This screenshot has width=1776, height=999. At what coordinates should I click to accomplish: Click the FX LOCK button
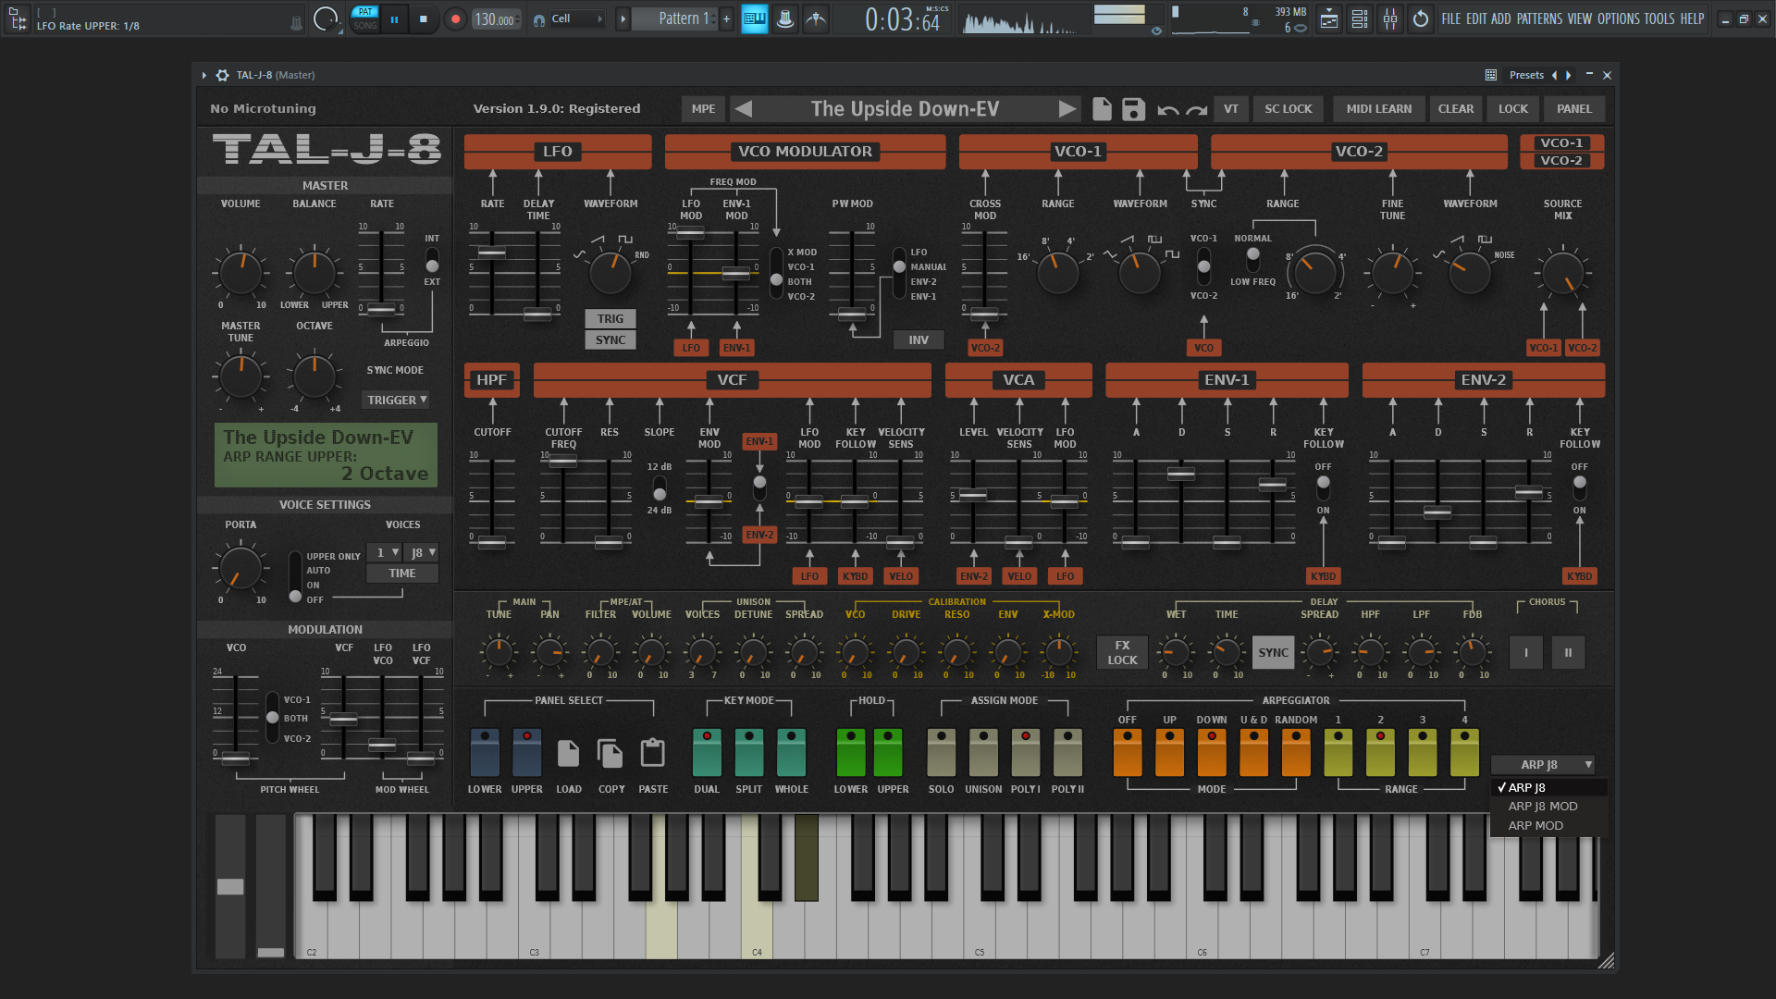coord(1122,653)
